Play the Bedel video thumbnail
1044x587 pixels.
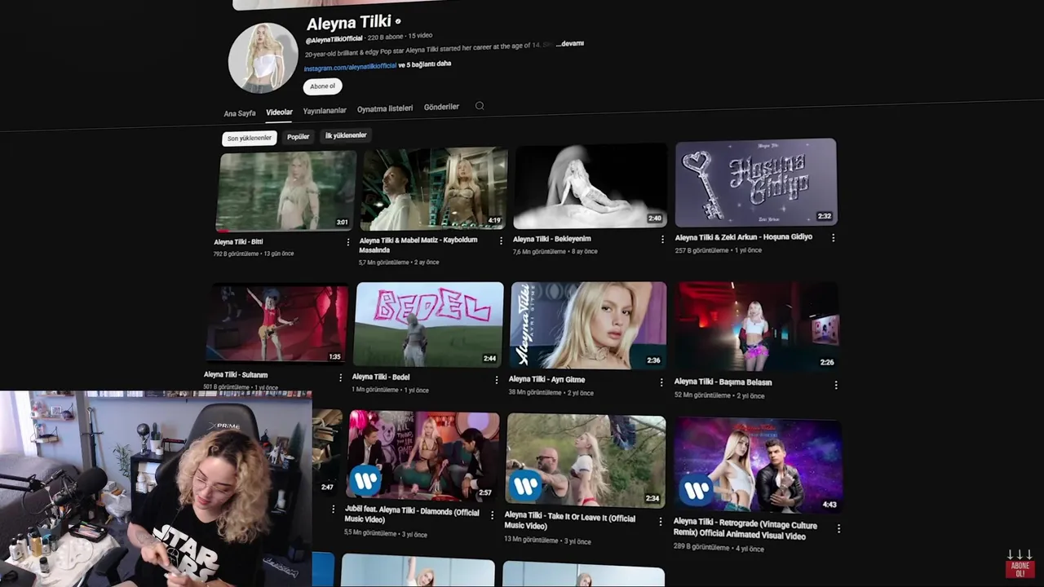[x=428, y=324]
